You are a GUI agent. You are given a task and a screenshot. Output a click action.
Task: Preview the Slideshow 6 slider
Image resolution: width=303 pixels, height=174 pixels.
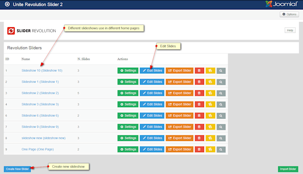[x=221, y=116]
